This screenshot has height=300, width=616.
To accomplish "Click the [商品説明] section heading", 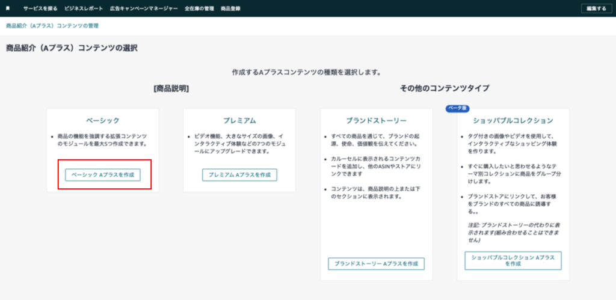I will pos(171,88).
